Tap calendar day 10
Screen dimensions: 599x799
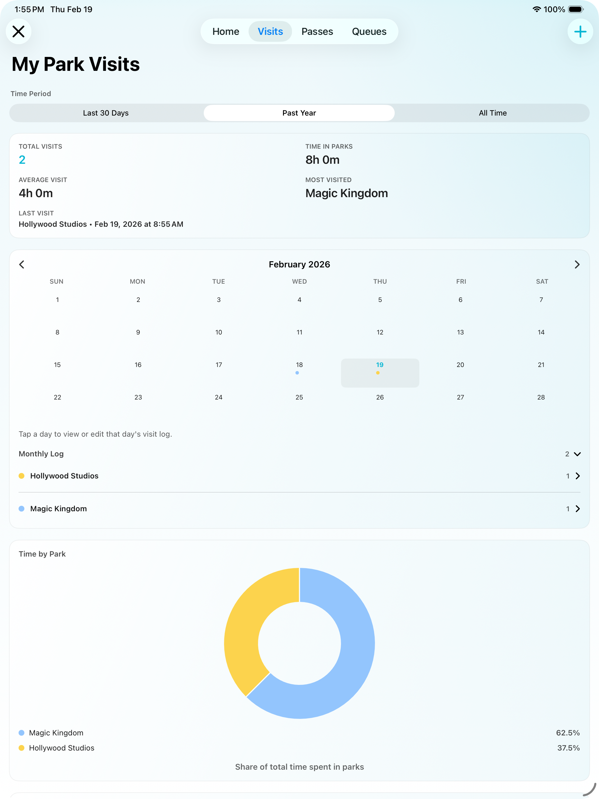coord(219,332)
